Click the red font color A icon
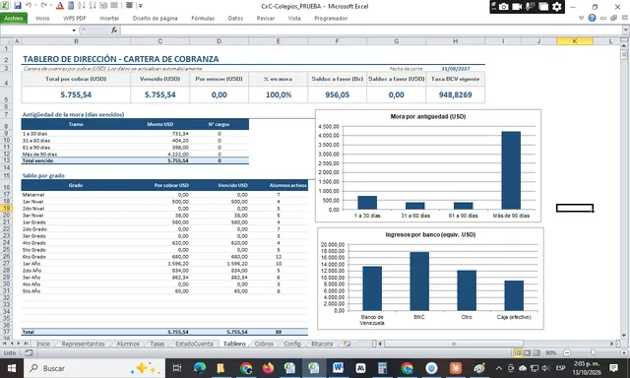The width and height of the screenshot is (630, 378). coord(60,6)
